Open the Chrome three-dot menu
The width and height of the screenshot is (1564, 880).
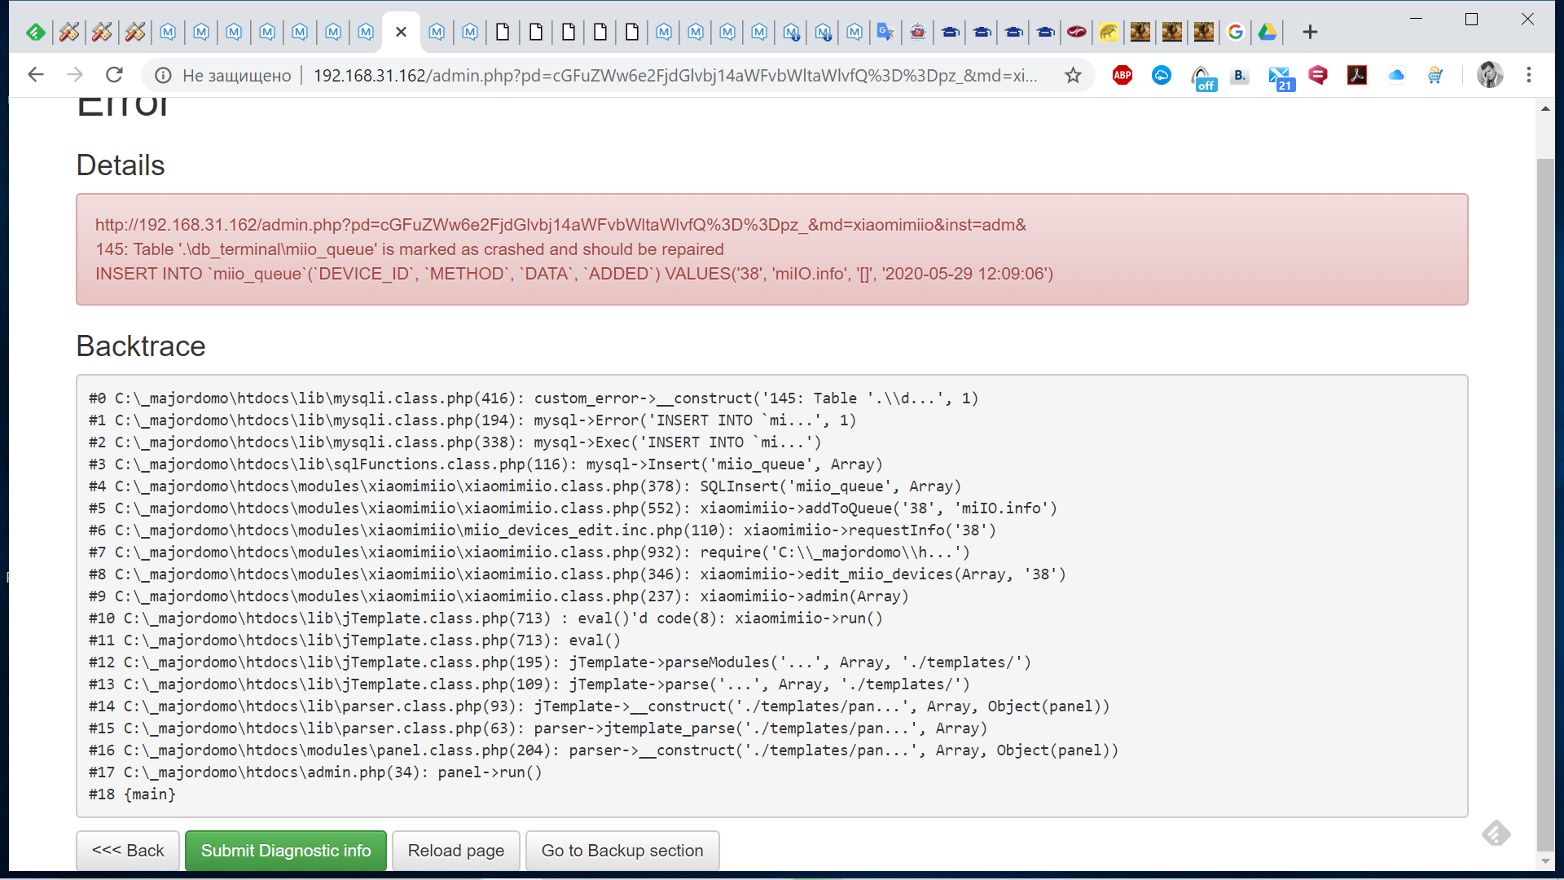coord(1529,75)
